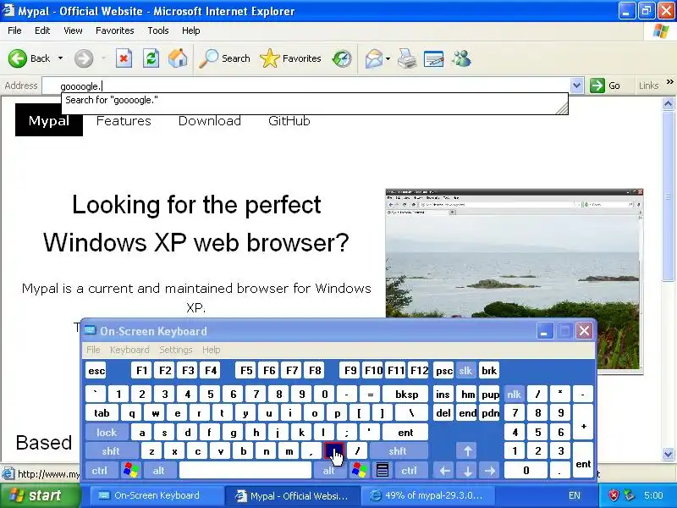The image size is (677, 508).
Task: Open the address bar dropdown arrow
Action: [576, 86]
